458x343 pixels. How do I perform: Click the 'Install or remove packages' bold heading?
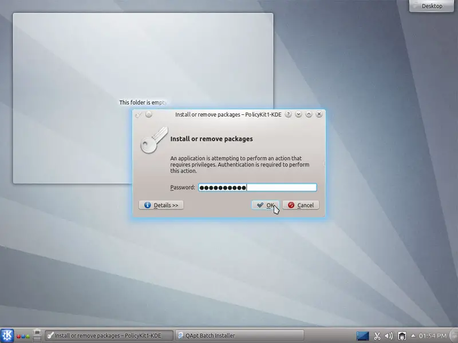point(211,139)
